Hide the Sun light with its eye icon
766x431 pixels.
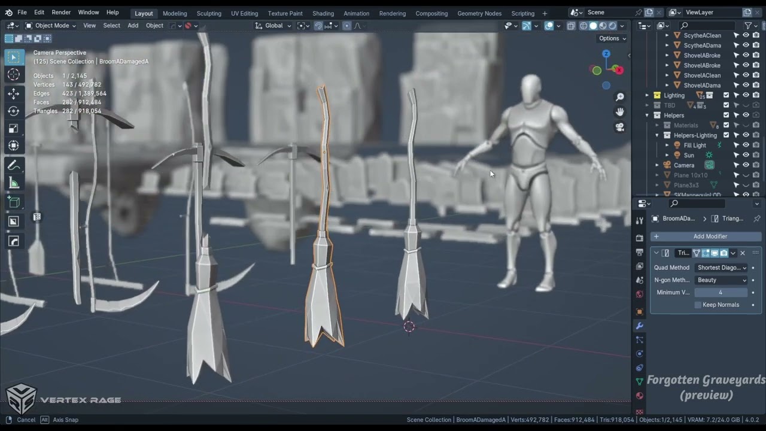tap(746, 155)
